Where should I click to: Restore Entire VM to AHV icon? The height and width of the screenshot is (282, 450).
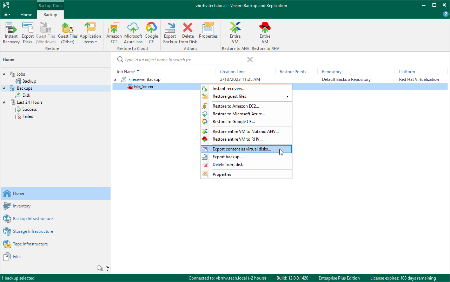[235, 33]
